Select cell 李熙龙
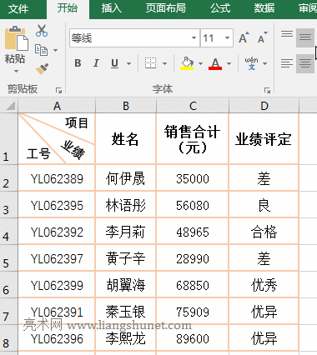The width and height of the screenshot is (317, 355). click(x=126, y=338)
